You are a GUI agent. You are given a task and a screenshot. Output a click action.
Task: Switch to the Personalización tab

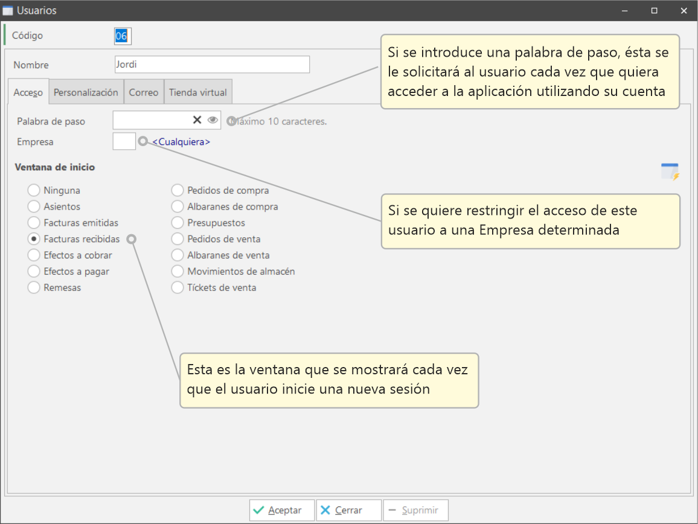[x=86, y=92]
